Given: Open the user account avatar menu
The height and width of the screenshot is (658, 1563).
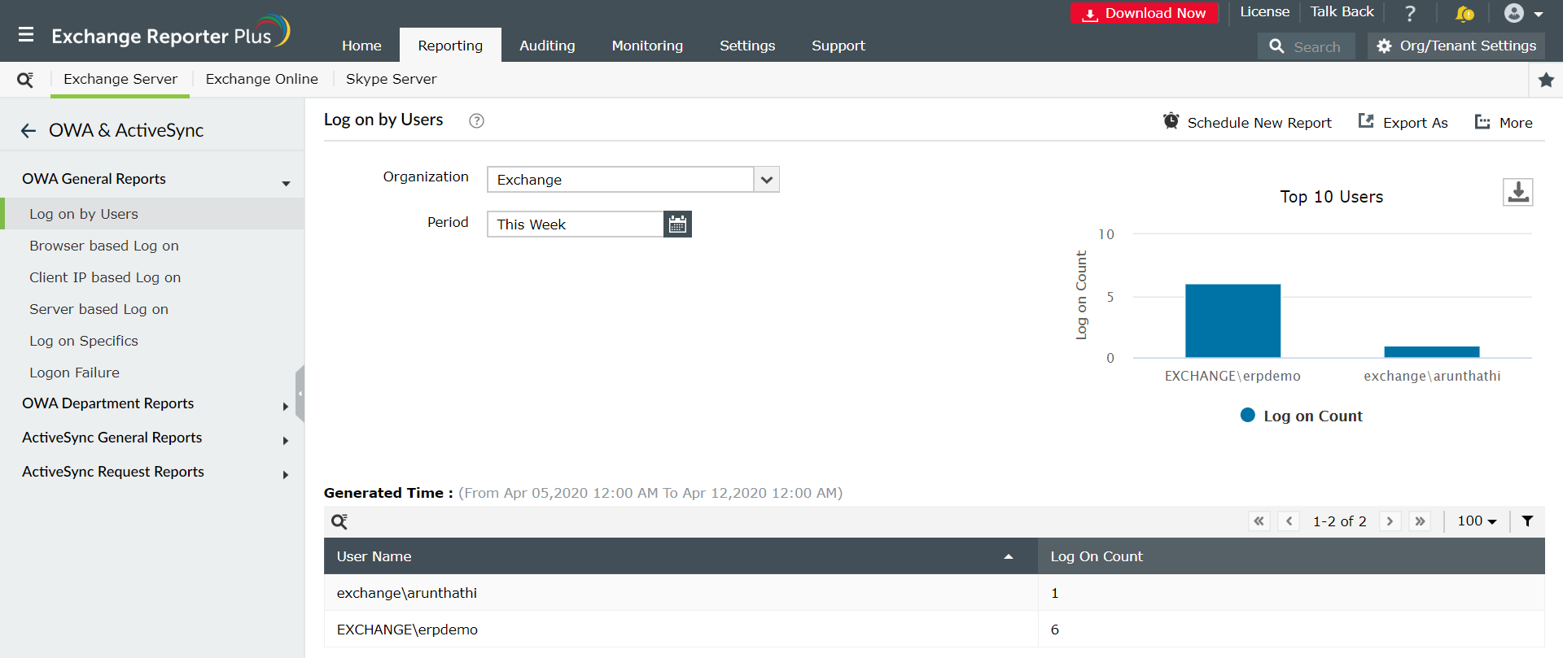Looking at the screenshot, I should coord(1523,13).
